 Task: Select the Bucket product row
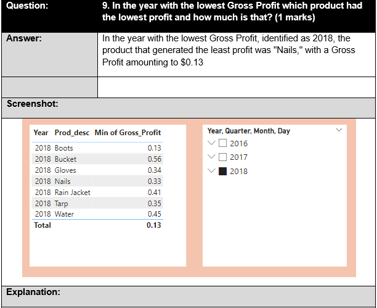coord(65,159)
